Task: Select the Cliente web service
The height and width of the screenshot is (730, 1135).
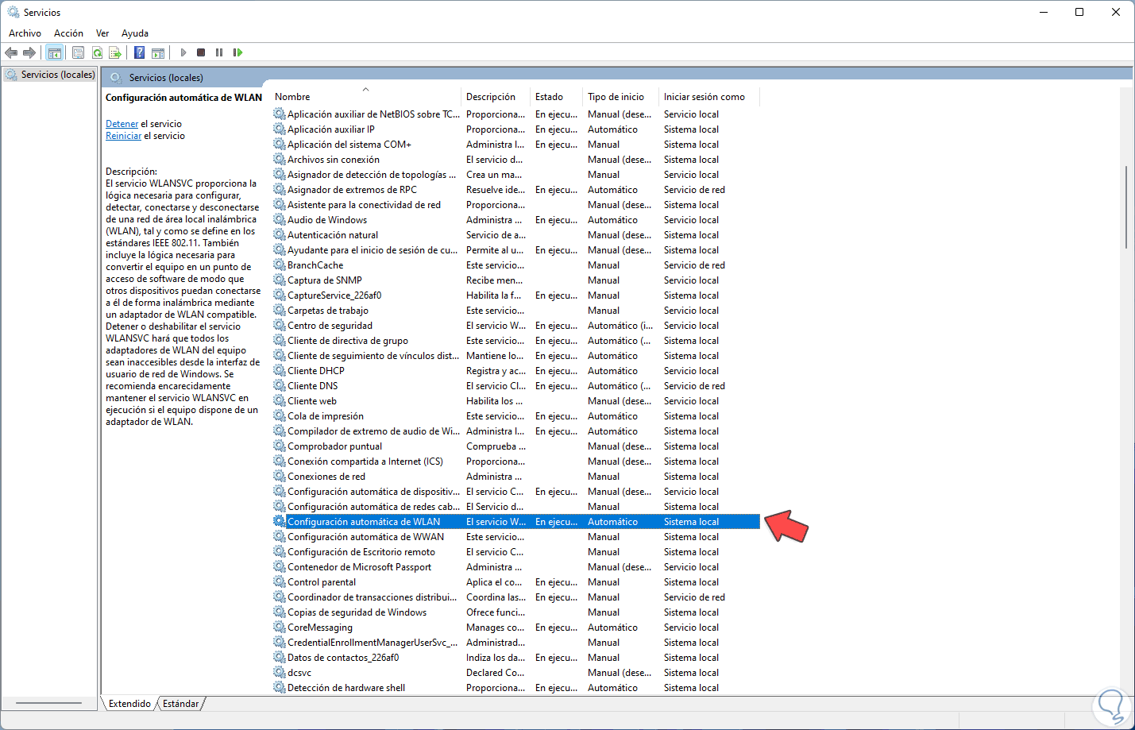Action: [516, 401]
